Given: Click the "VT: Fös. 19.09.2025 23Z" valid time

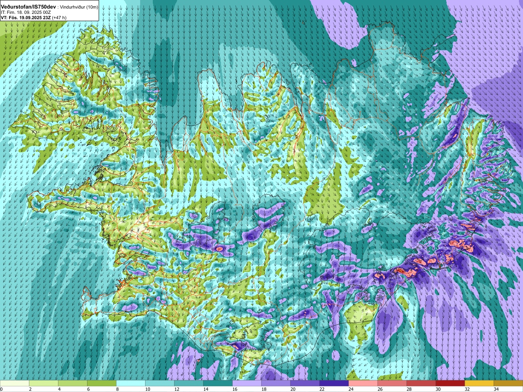Looking at the screenshot, I should coord(26,18).
